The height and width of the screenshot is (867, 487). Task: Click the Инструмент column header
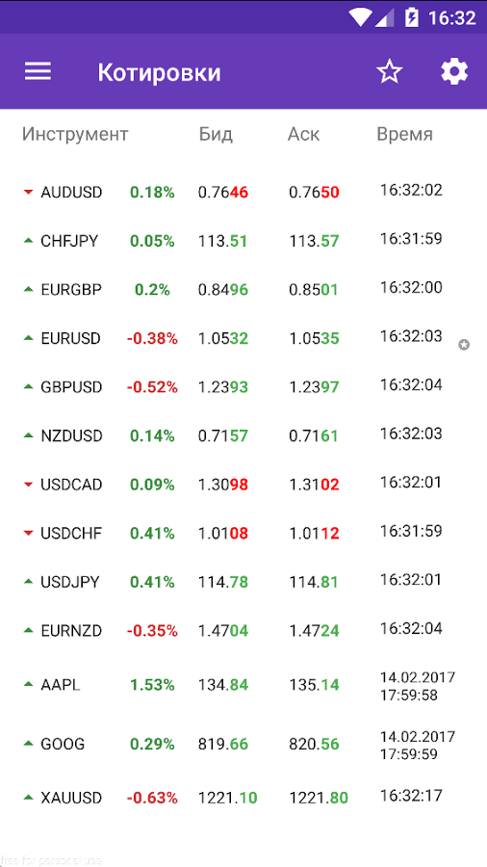tap(75, 134)
